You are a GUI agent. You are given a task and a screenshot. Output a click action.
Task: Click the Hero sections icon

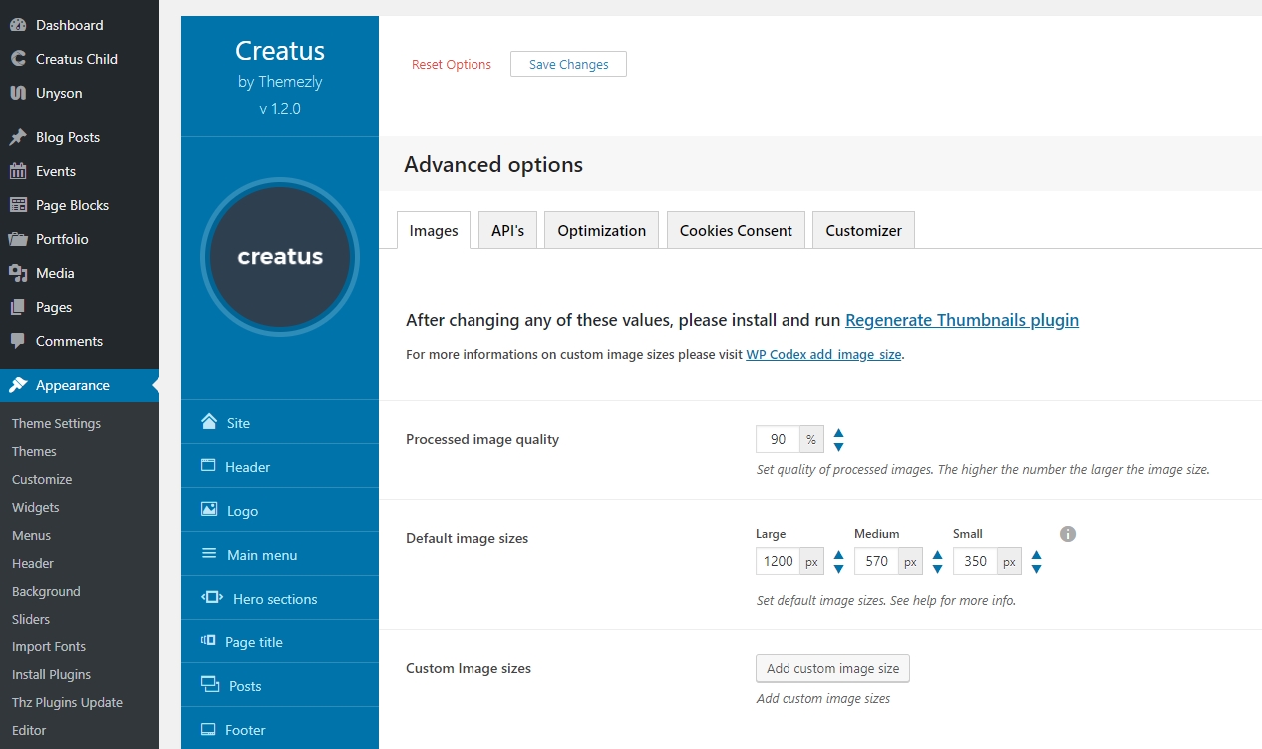pyautogui.click(x=212, y=598)
